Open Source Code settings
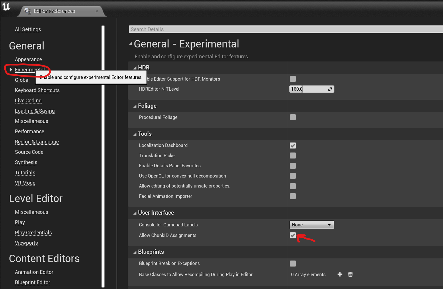This screenshot has width=443, height=289. 29,152
